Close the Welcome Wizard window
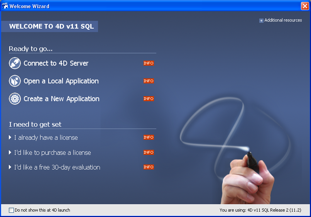 coord(304,6)
